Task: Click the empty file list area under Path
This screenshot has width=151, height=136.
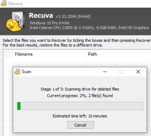Action: click(118, 63)
